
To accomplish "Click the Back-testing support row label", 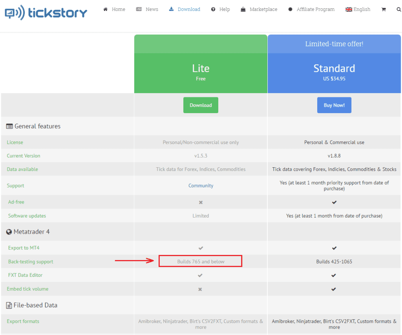I will (31, 262).
